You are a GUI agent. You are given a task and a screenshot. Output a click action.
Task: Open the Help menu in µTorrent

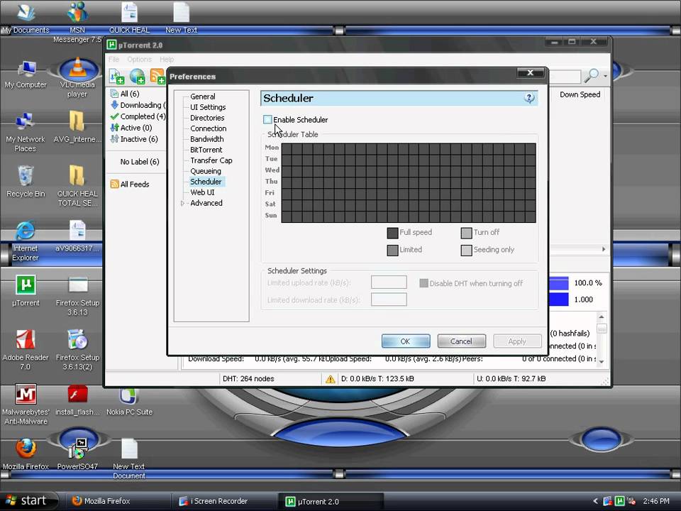pos(166,59)
